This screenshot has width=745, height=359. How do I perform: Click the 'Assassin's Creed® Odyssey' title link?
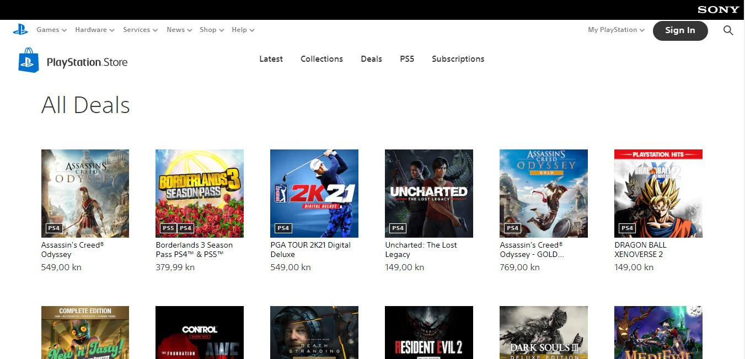pos(73,250)
